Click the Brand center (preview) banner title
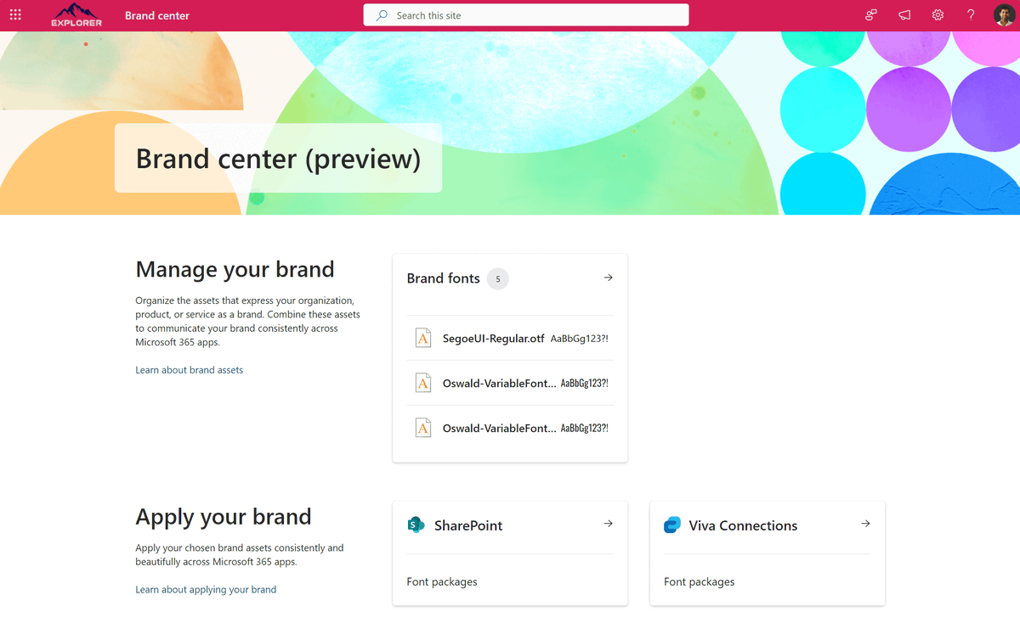The image size is (1020, 623). tap(279, 159)
